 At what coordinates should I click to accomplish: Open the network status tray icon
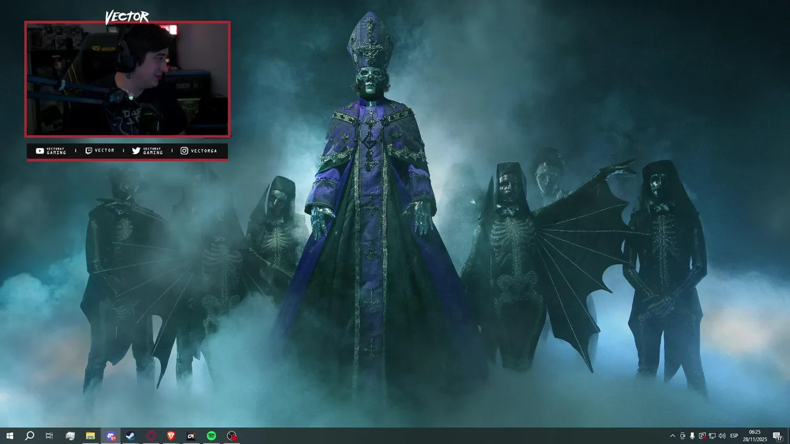(712, 436)
